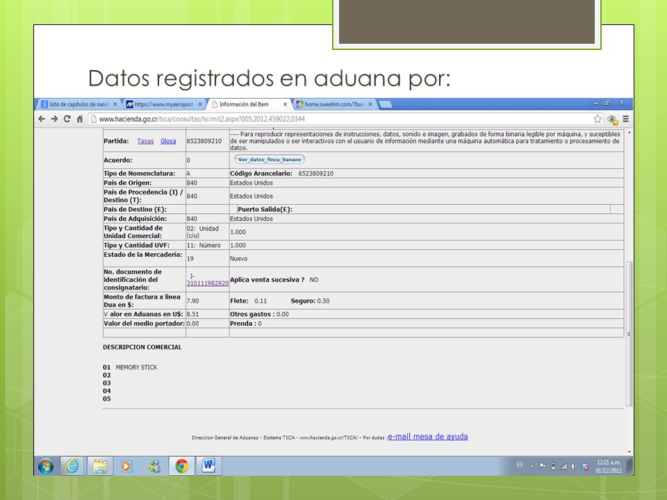The width and height of the screenshot is (667, 500).
Task: Select 'Nuevo' merchandise state text
Action: 238,258
